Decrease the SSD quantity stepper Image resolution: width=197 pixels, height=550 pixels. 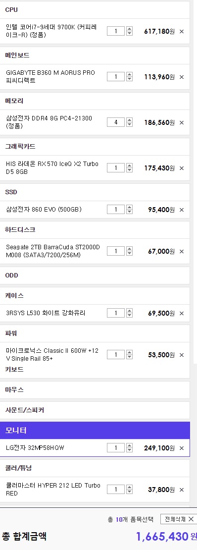tap(129, 212)
